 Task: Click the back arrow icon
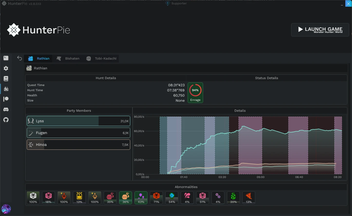(x=20, y=58)
